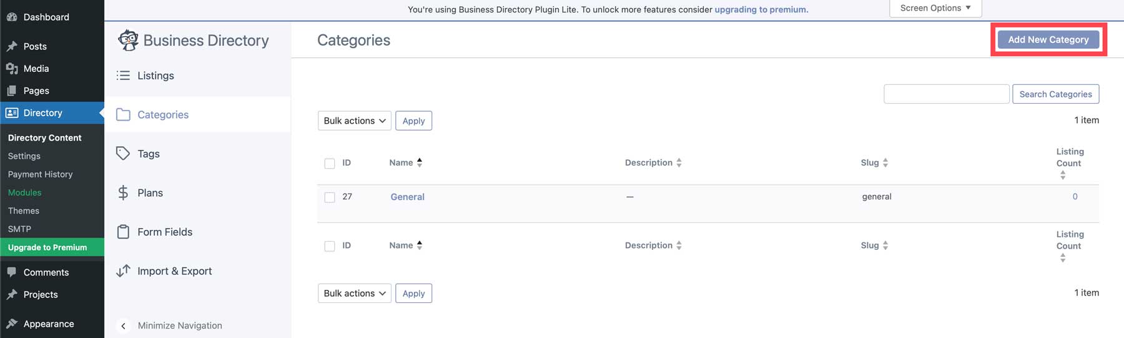Screen dimensions: 1124x338
Task: Open the General category link
Action: tap(407, 197)
